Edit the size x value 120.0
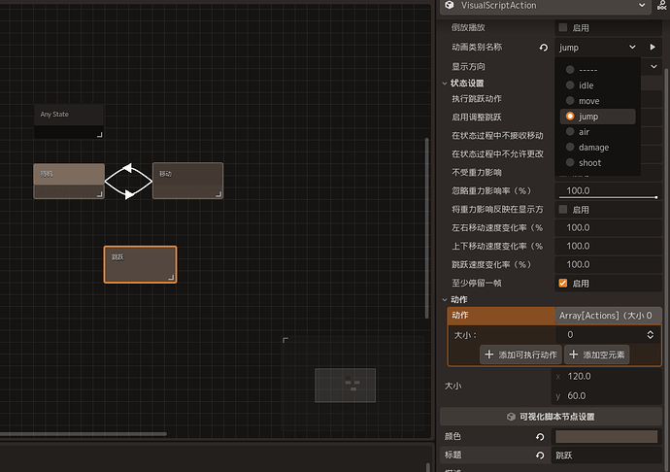670x472 pixels. tap(606, 376)
